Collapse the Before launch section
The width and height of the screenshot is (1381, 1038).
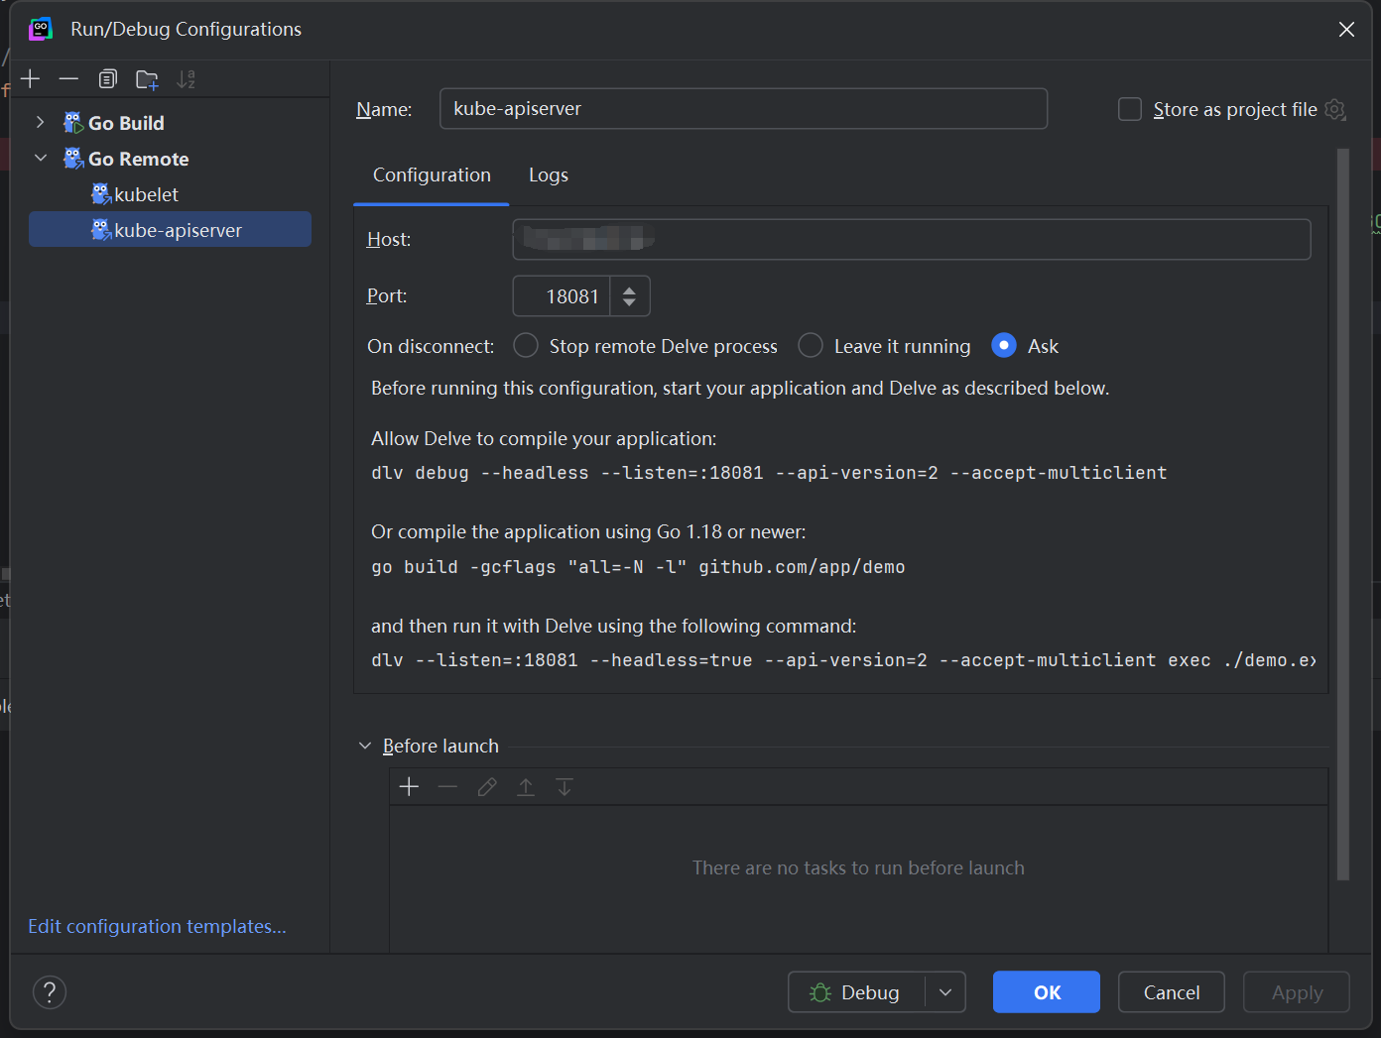point(365,746)
